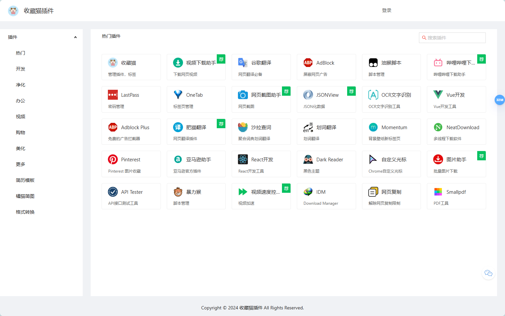Select the Vue开发 green logo icon

point(438,95)
